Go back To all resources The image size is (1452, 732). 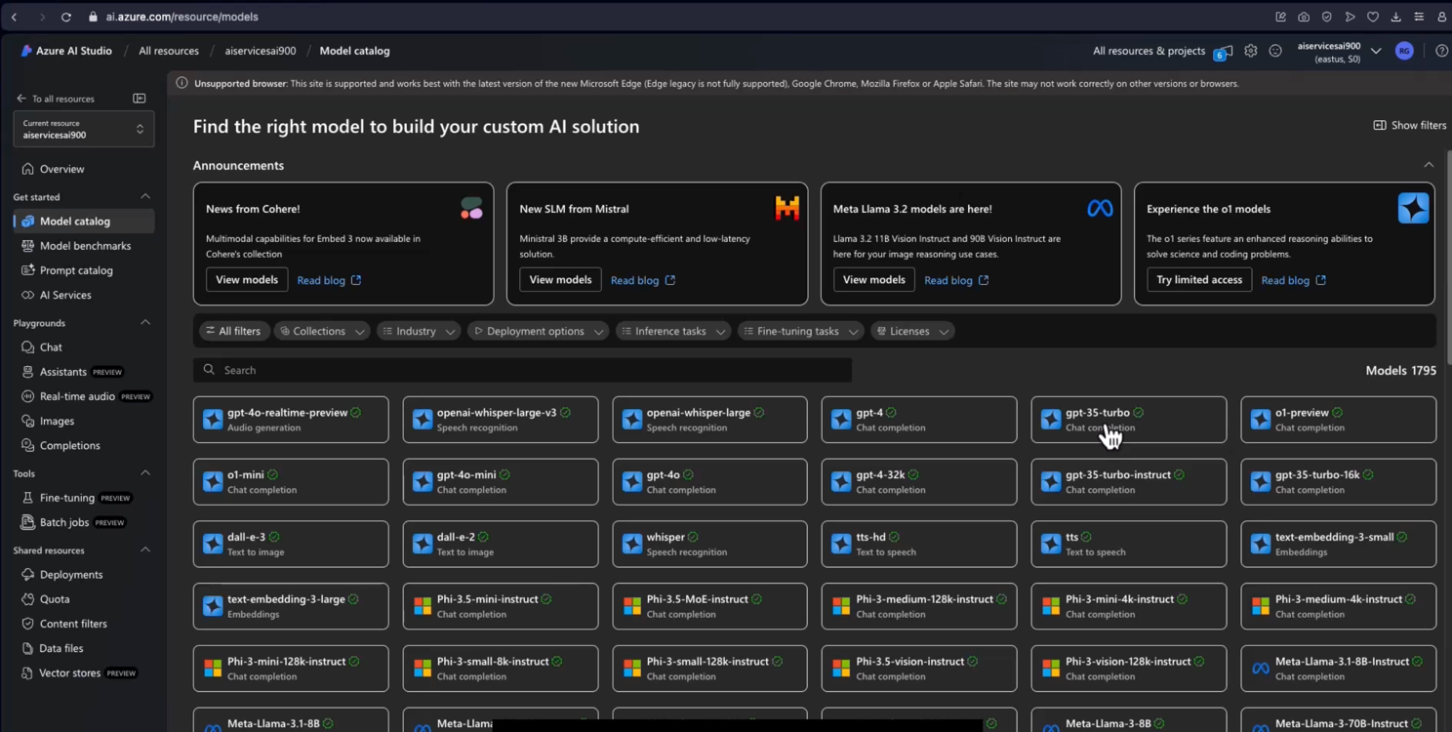click(x=56, y=99)
